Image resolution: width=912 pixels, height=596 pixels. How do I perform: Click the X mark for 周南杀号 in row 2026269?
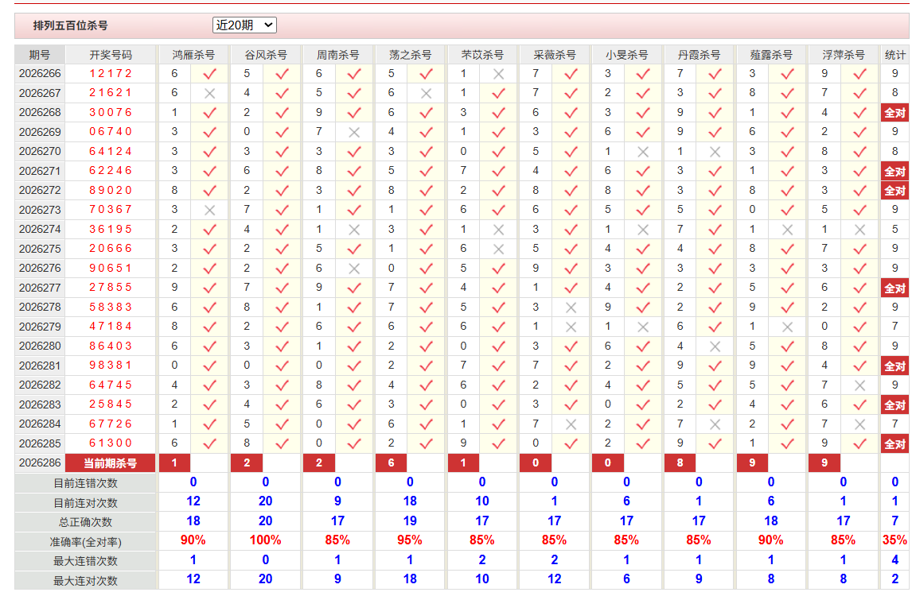tap(354, 132)
